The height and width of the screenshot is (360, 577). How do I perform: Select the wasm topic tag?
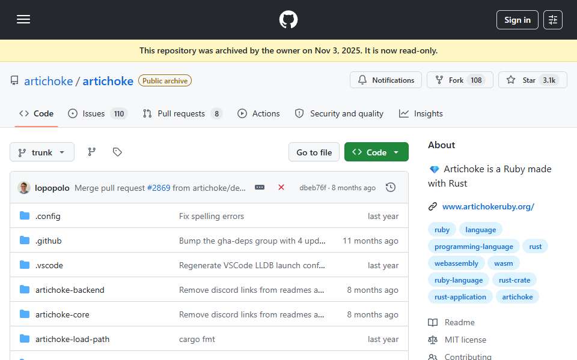tap(504, 263)
